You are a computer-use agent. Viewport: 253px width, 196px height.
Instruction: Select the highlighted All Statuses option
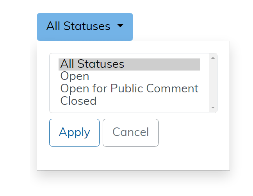click(92, 64)
